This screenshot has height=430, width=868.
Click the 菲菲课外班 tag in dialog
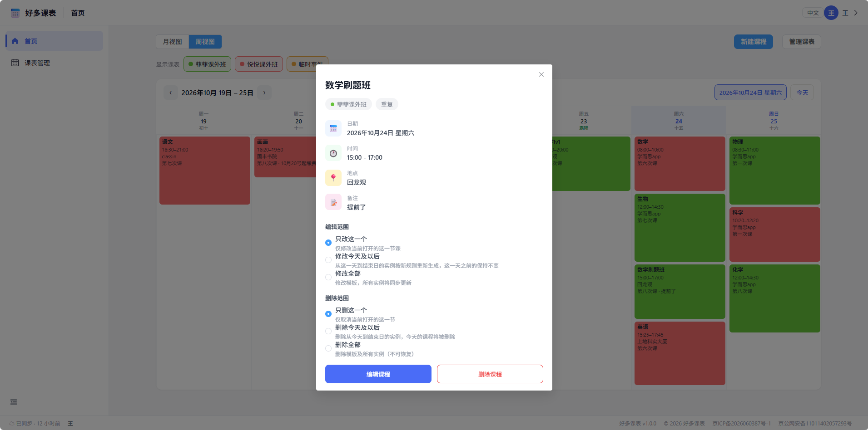click(x=348, y=104)
